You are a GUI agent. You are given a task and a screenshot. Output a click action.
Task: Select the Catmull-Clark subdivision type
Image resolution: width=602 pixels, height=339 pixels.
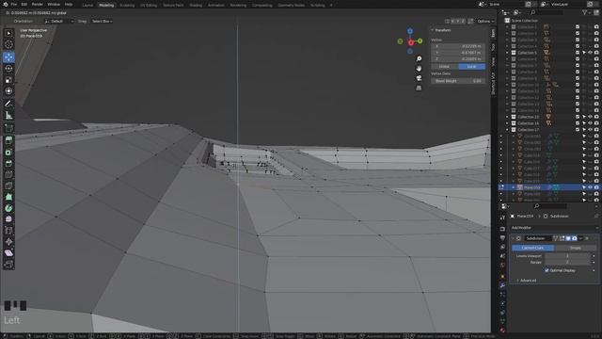[532, 248]
